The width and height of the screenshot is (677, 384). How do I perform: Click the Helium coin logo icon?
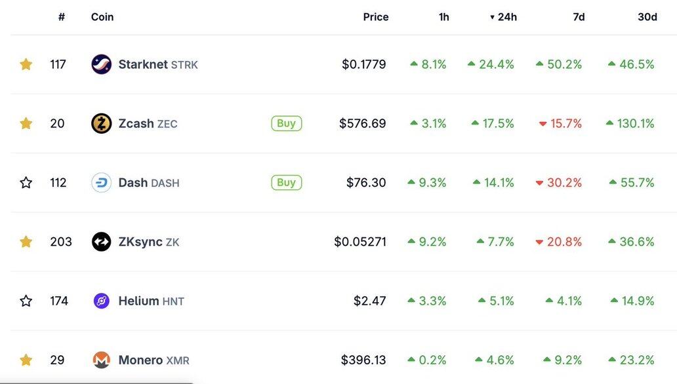pos(102,301)
